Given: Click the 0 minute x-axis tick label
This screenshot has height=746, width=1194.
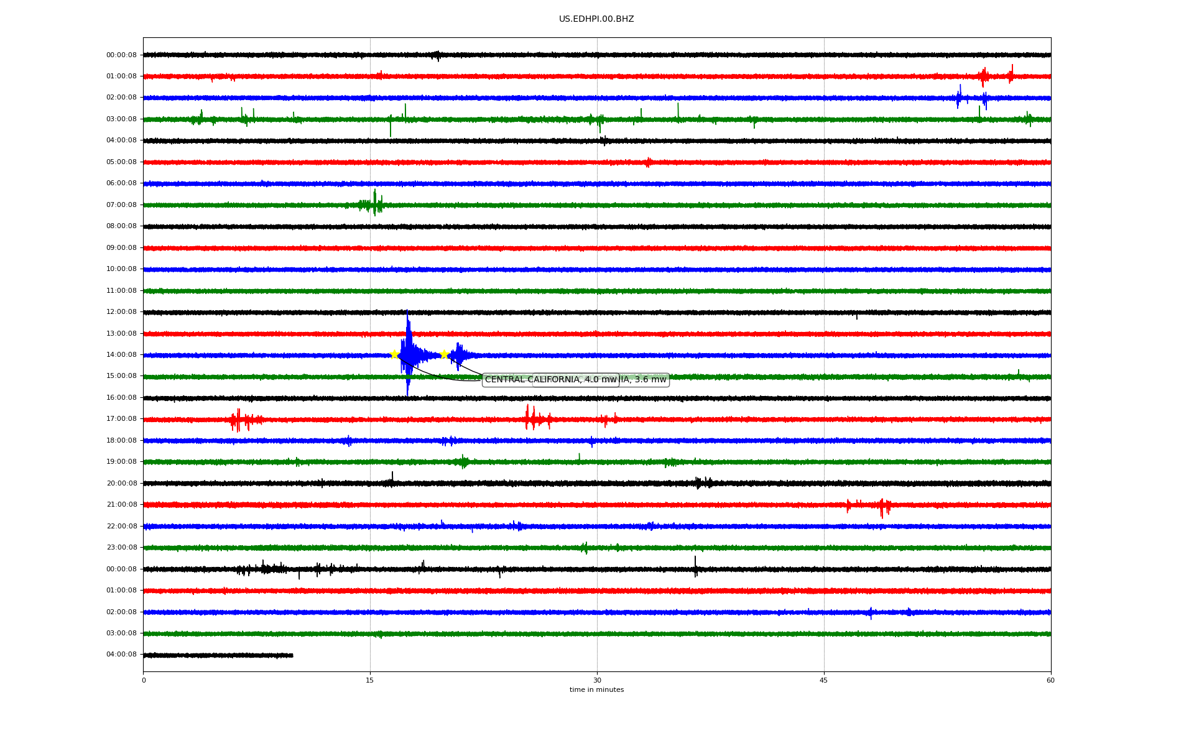Looking at the screenshot, I should tap(144, 680).
